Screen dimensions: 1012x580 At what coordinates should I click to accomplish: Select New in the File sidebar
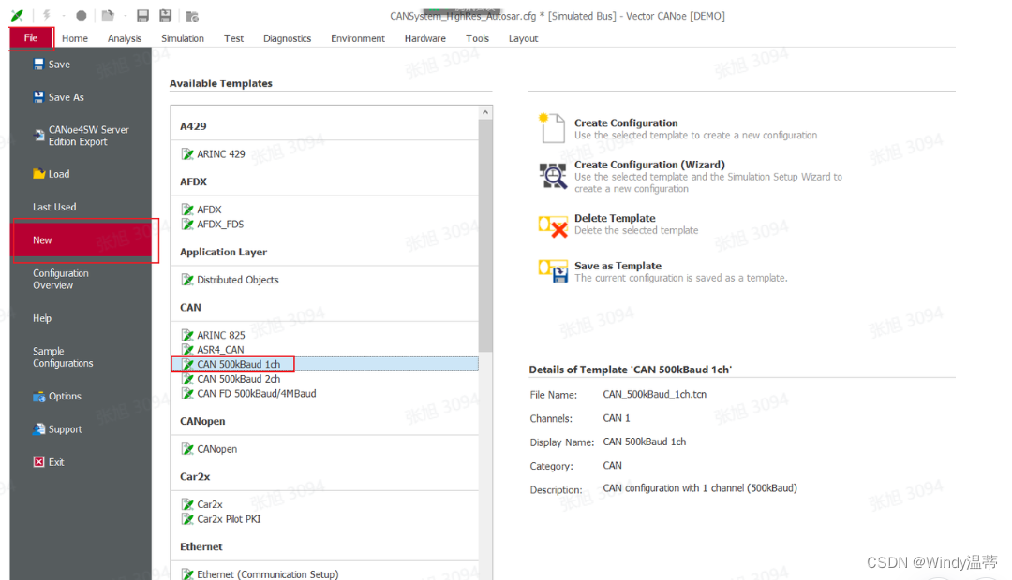point(82,239)
